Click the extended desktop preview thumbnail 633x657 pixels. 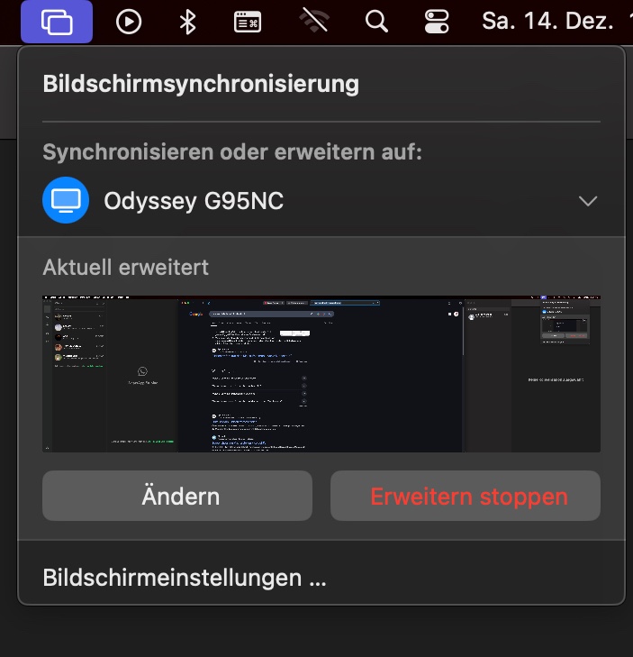tap(321, 374)
